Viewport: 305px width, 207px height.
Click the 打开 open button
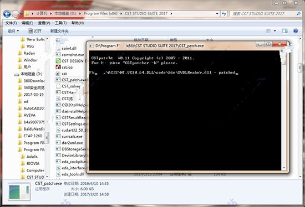pos(35,31)
